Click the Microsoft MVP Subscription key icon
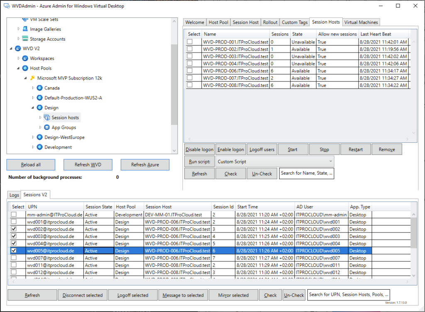 click(x=32, y=78)
